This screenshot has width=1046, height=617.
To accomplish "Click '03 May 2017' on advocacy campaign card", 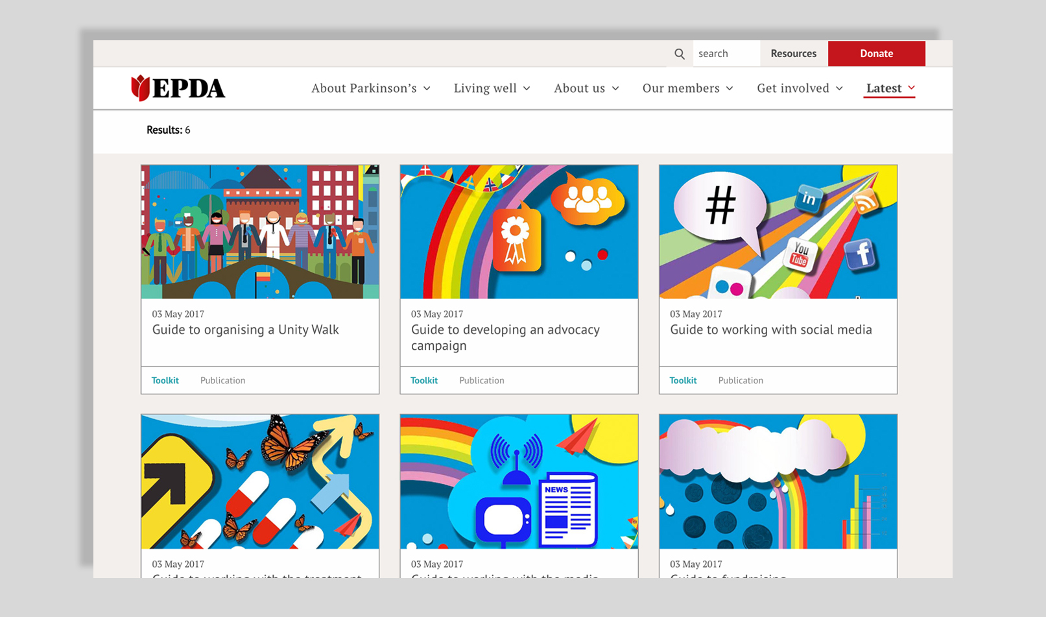I will point(437,314).
